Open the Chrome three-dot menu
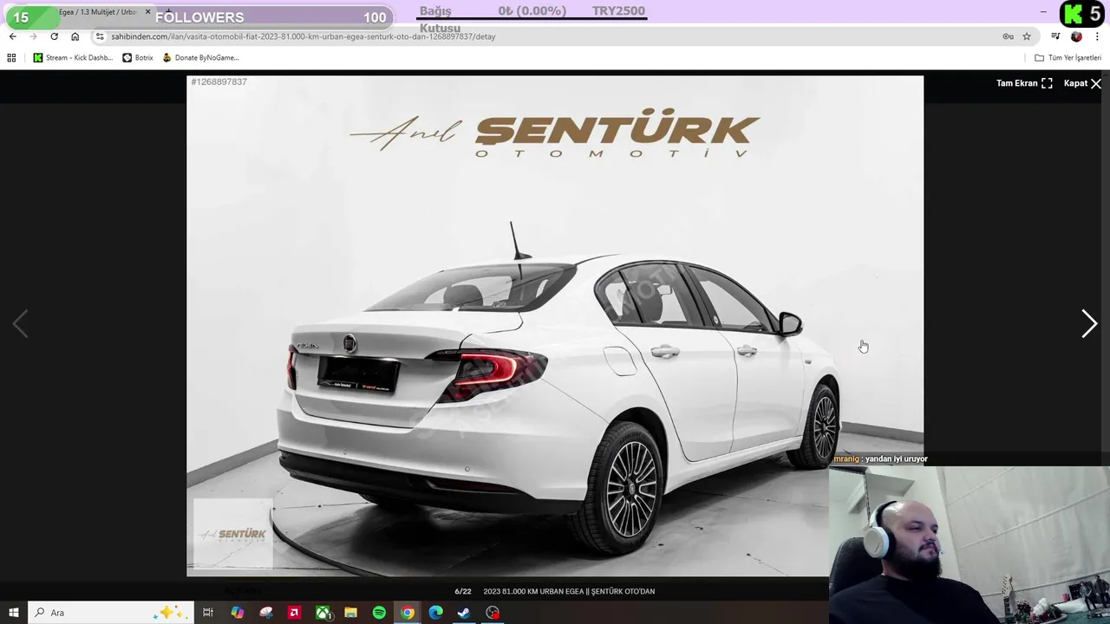1110x624 pixels. (1097, 36)
